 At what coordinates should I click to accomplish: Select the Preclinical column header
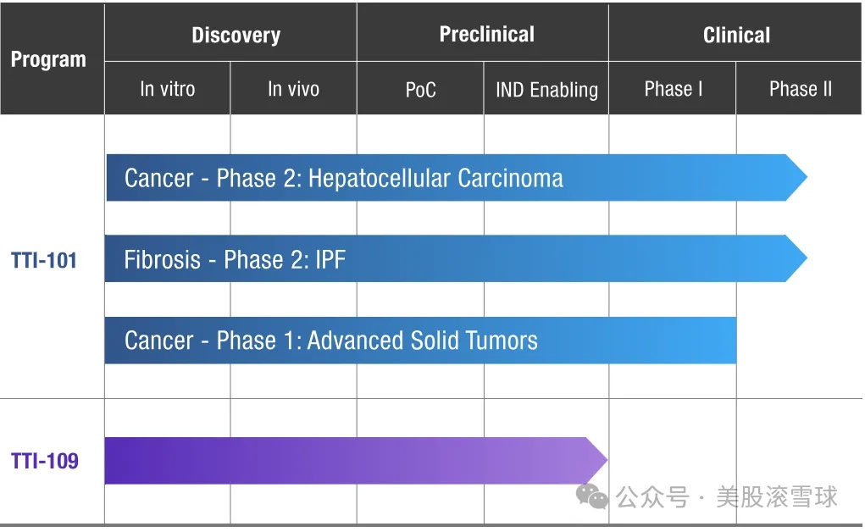click(x=486, y=35)
